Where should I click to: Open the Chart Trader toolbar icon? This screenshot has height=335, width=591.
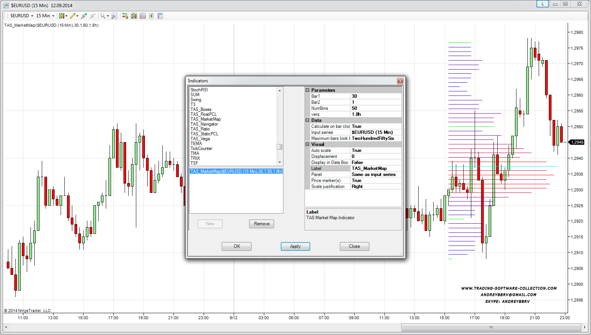(x=125, y=16)
